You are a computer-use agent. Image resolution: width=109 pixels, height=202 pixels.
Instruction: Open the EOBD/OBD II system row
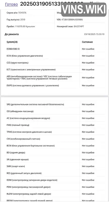click(56, 49)
